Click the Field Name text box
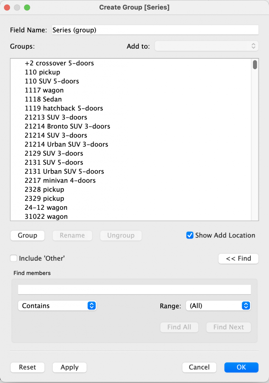This screenshot has width=269, height=383. (155, 30)
